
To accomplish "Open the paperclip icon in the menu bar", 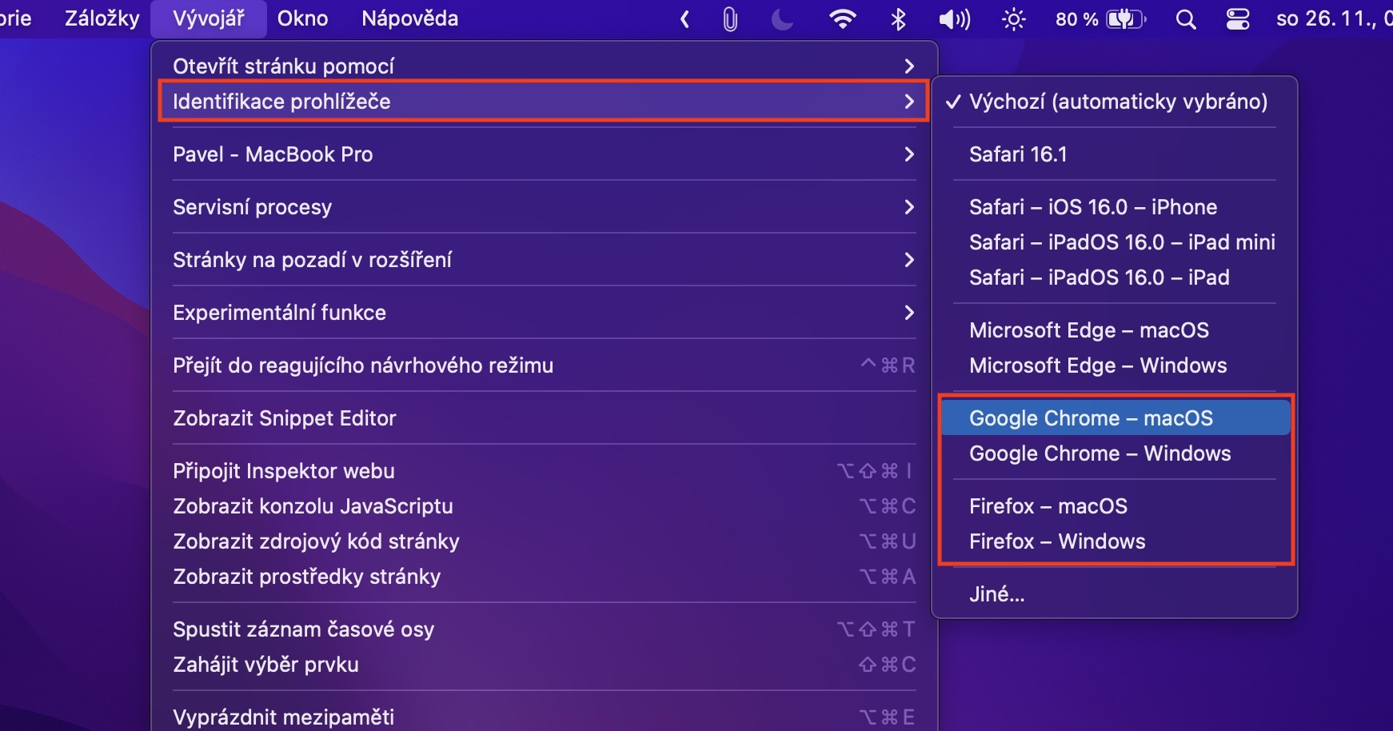I will pyautogui.click(x=730, y=18).
